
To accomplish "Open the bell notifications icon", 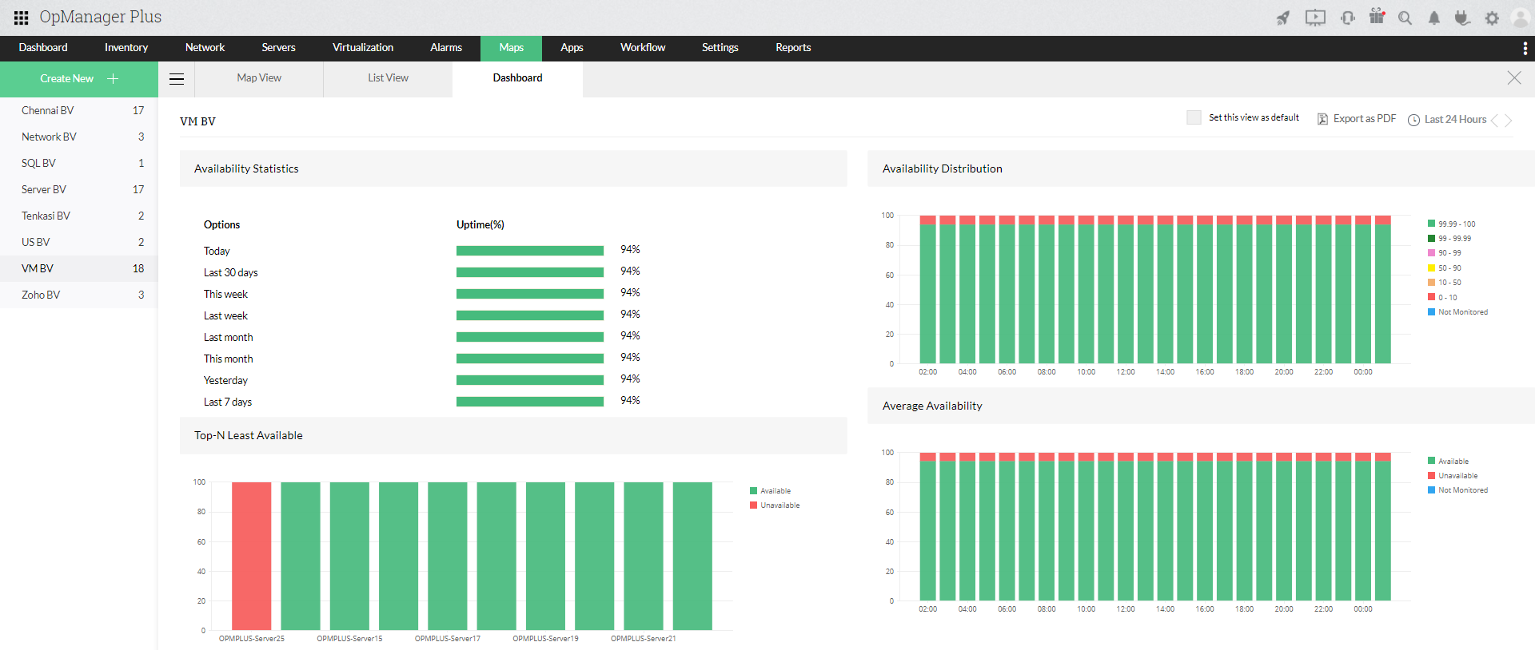I will coord(1434,18).
